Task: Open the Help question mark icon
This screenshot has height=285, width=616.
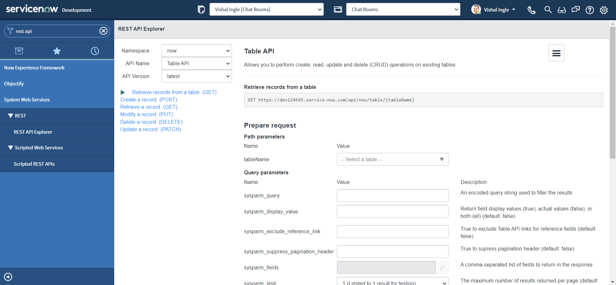Action: point(590,10)
